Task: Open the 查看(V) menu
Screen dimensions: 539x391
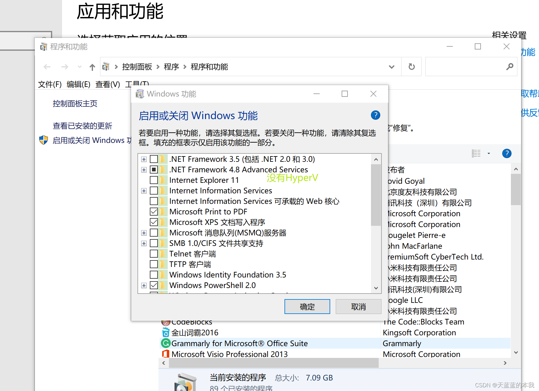Action: point(107,84)
